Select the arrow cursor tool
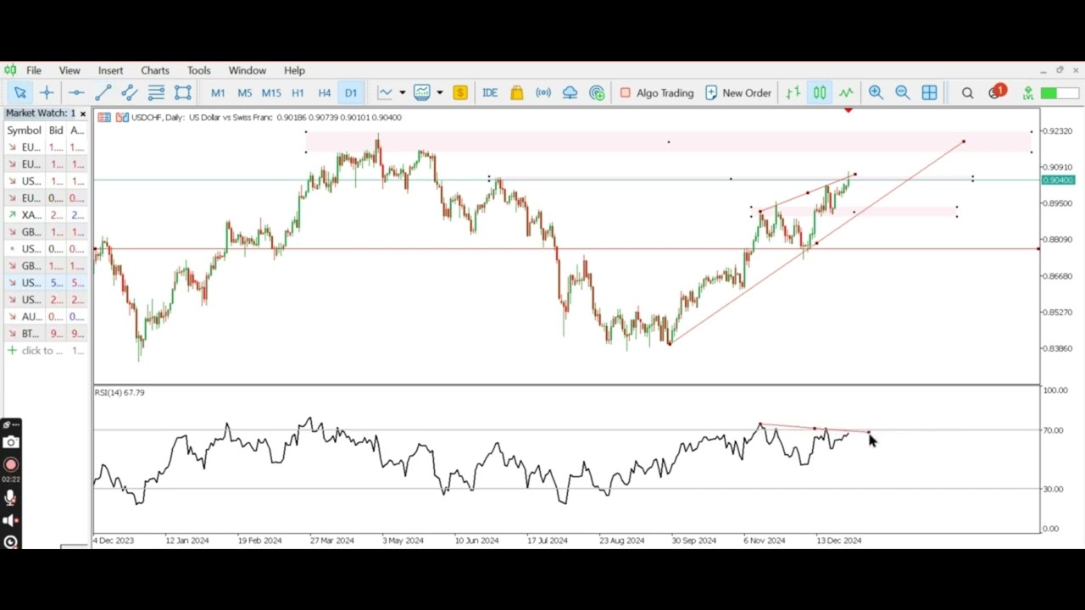Viewport: 1085px width, 610px height. coord(20,93)
